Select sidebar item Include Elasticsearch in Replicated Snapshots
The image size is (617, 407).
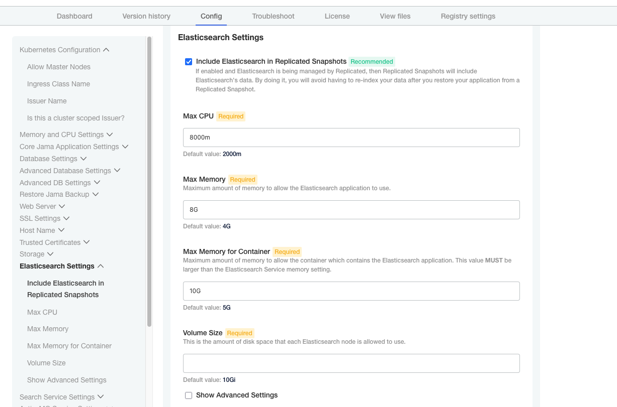pyautogui.click(x=65, y=289)
